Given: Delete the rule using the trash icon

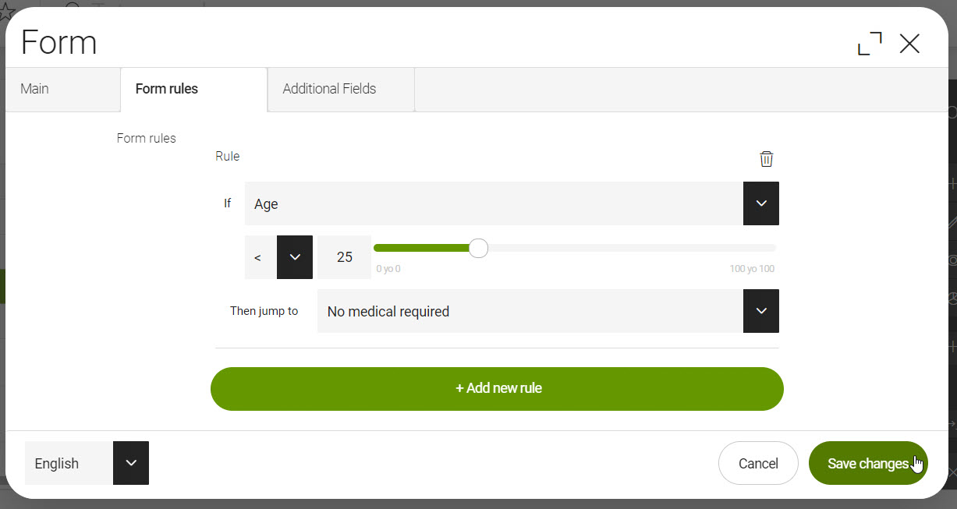Looking at the screenshot, I should [767, 159].
